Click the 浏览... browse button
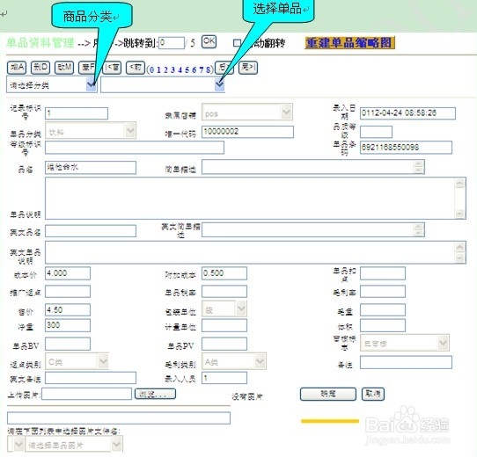This screenshot has height=457, width=477. coord(155,394)
